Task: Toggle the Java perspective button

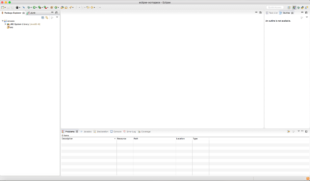Action: (294, 7)
